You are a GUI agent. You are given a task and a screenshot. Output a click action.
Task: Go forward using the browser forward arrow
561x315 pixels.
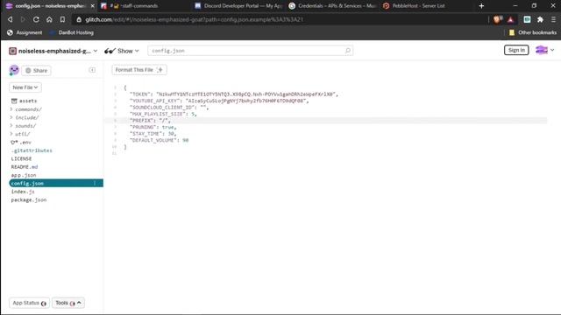23,19
